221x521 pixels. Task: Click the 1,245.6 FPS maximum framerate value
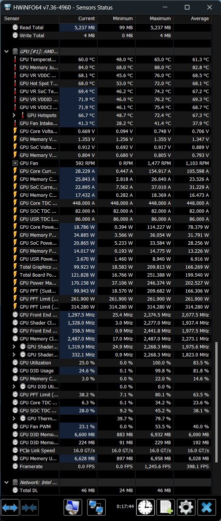coord(158,466)
